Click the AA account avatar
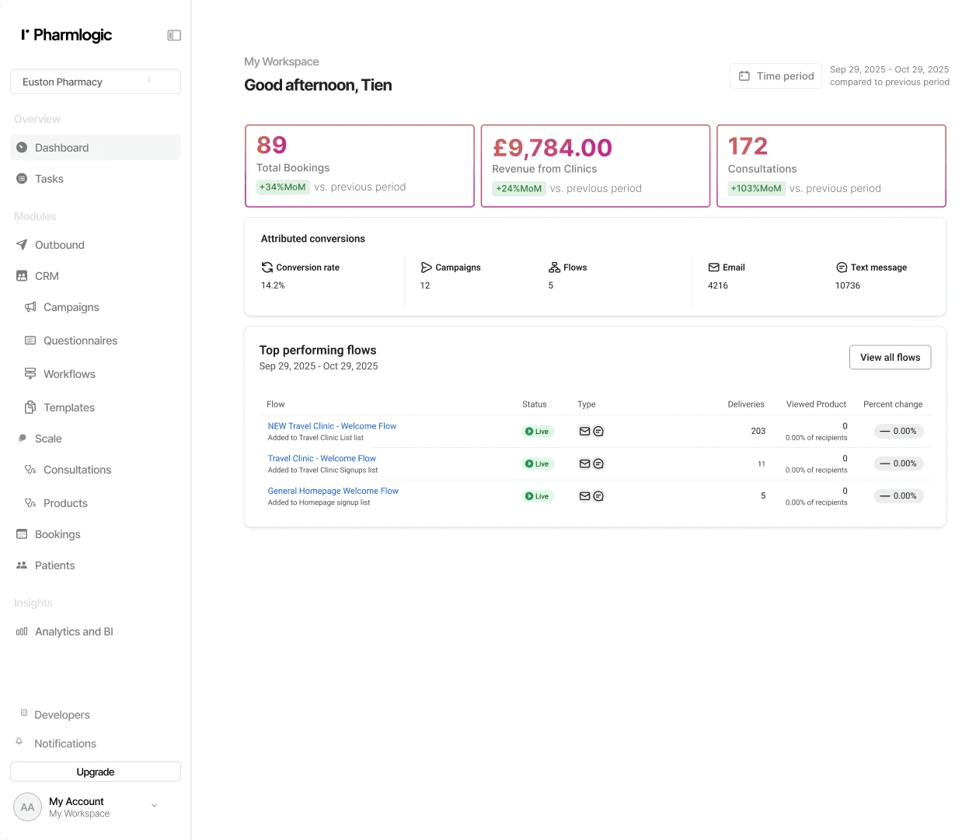This screenshot has width=976, height=840. click(27, 807)
